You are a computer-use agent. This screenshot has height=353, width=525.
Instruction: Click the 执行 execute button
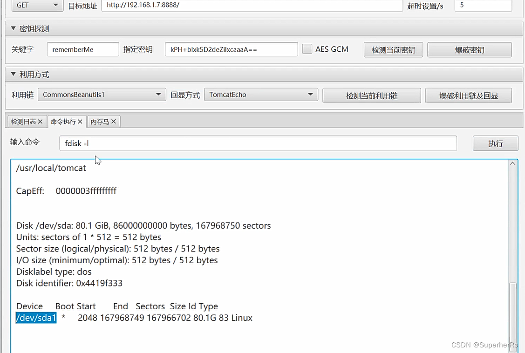495,143
